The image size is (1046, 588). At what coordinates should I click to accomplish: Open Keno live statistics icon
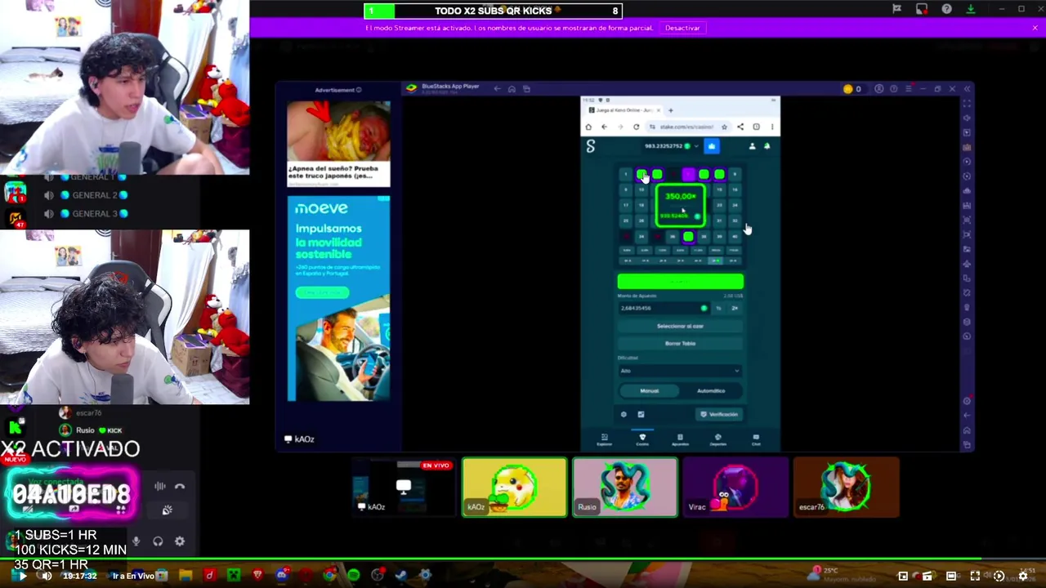point(641,414)
